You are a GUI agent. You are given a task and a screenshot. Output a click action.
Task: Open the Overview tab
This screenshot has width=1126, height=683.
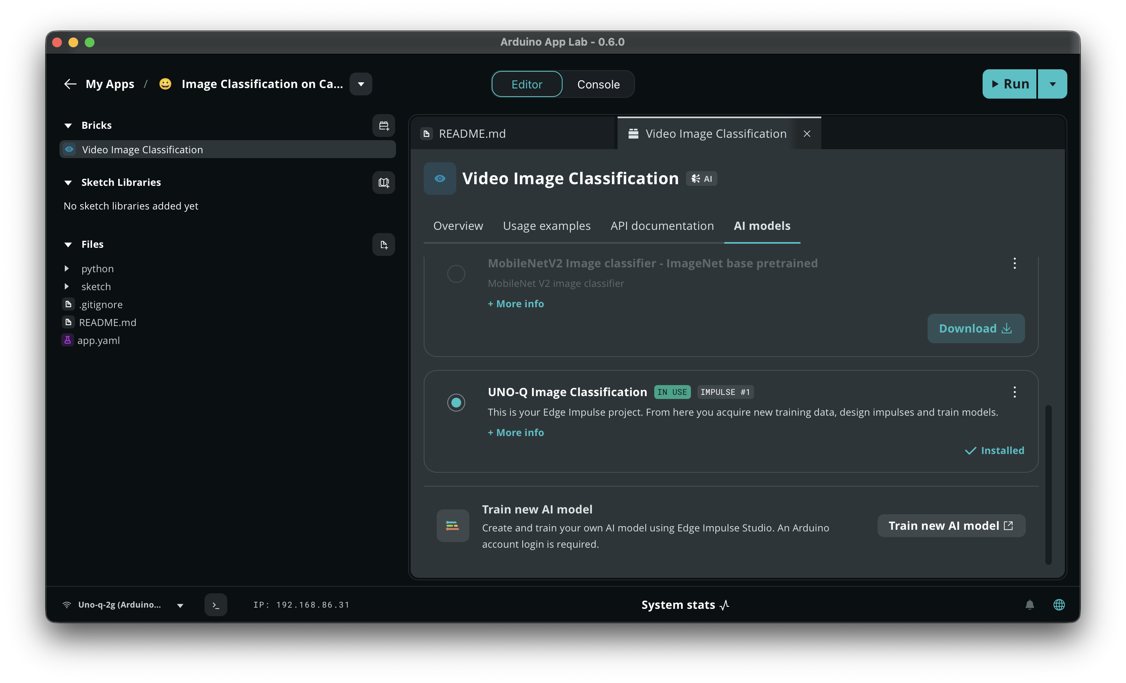coord(458,226)
